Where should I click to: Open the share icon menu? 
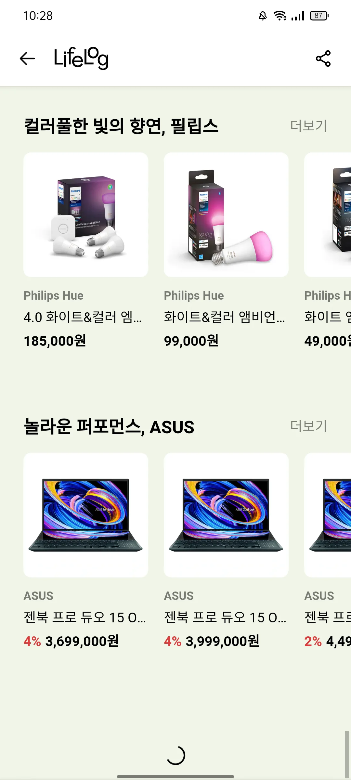pyautogui.click(x=323, y=58)
